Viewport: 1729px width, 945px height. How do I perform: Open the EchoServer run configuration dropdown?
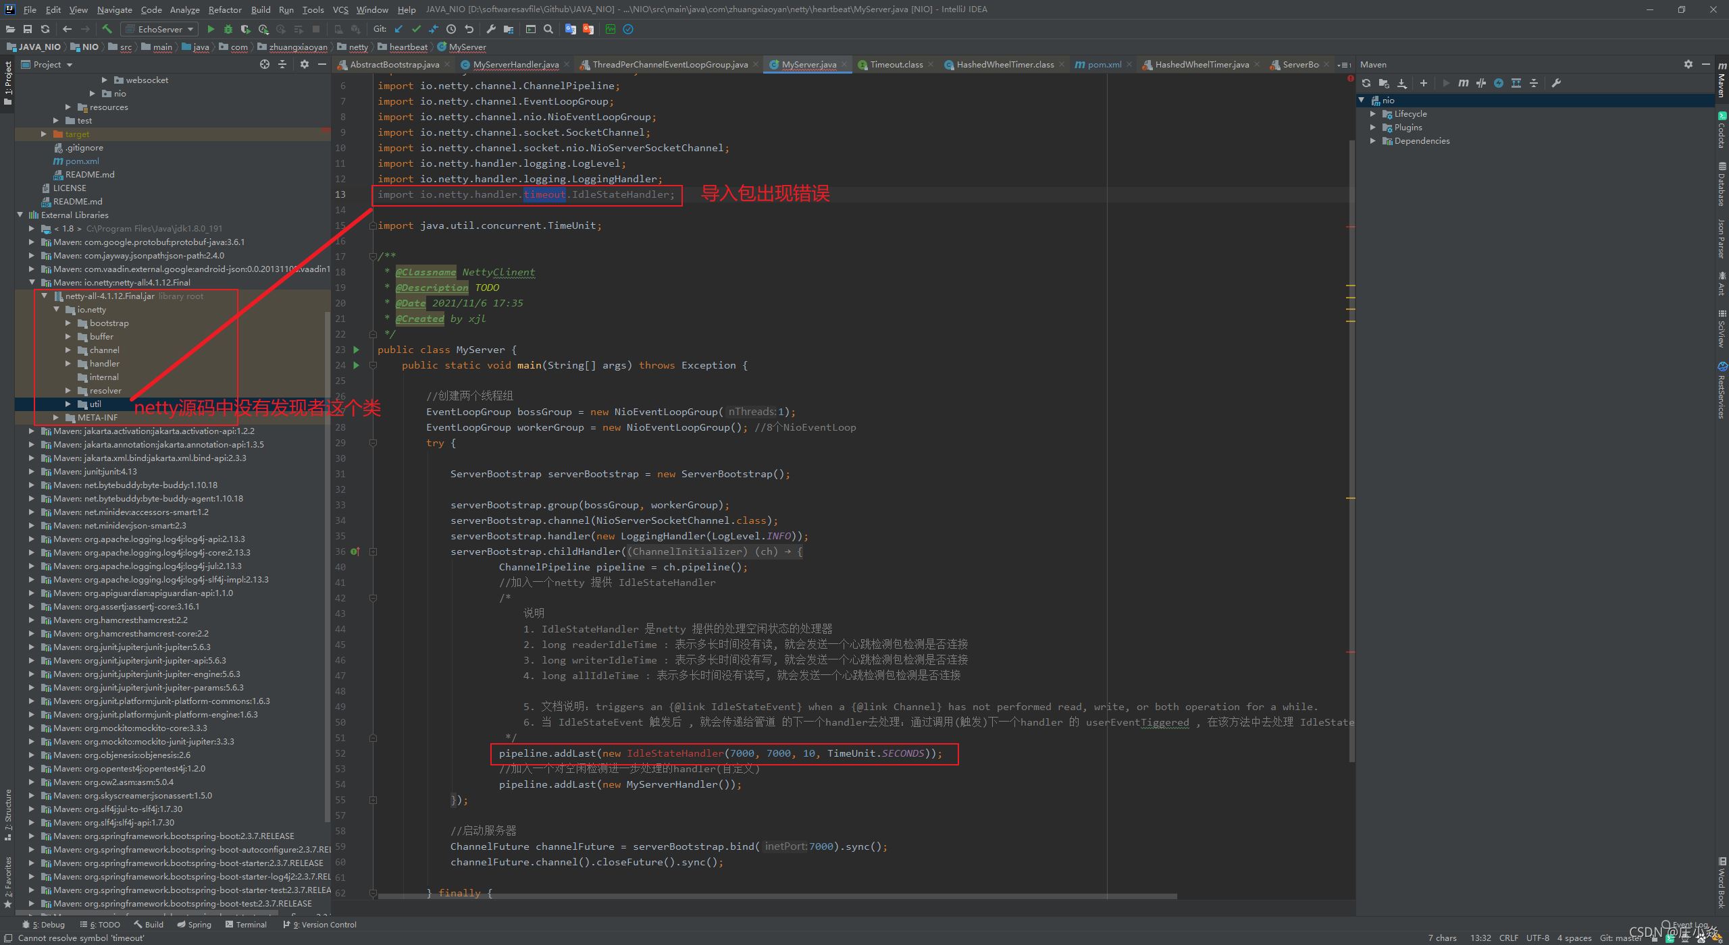159,29
